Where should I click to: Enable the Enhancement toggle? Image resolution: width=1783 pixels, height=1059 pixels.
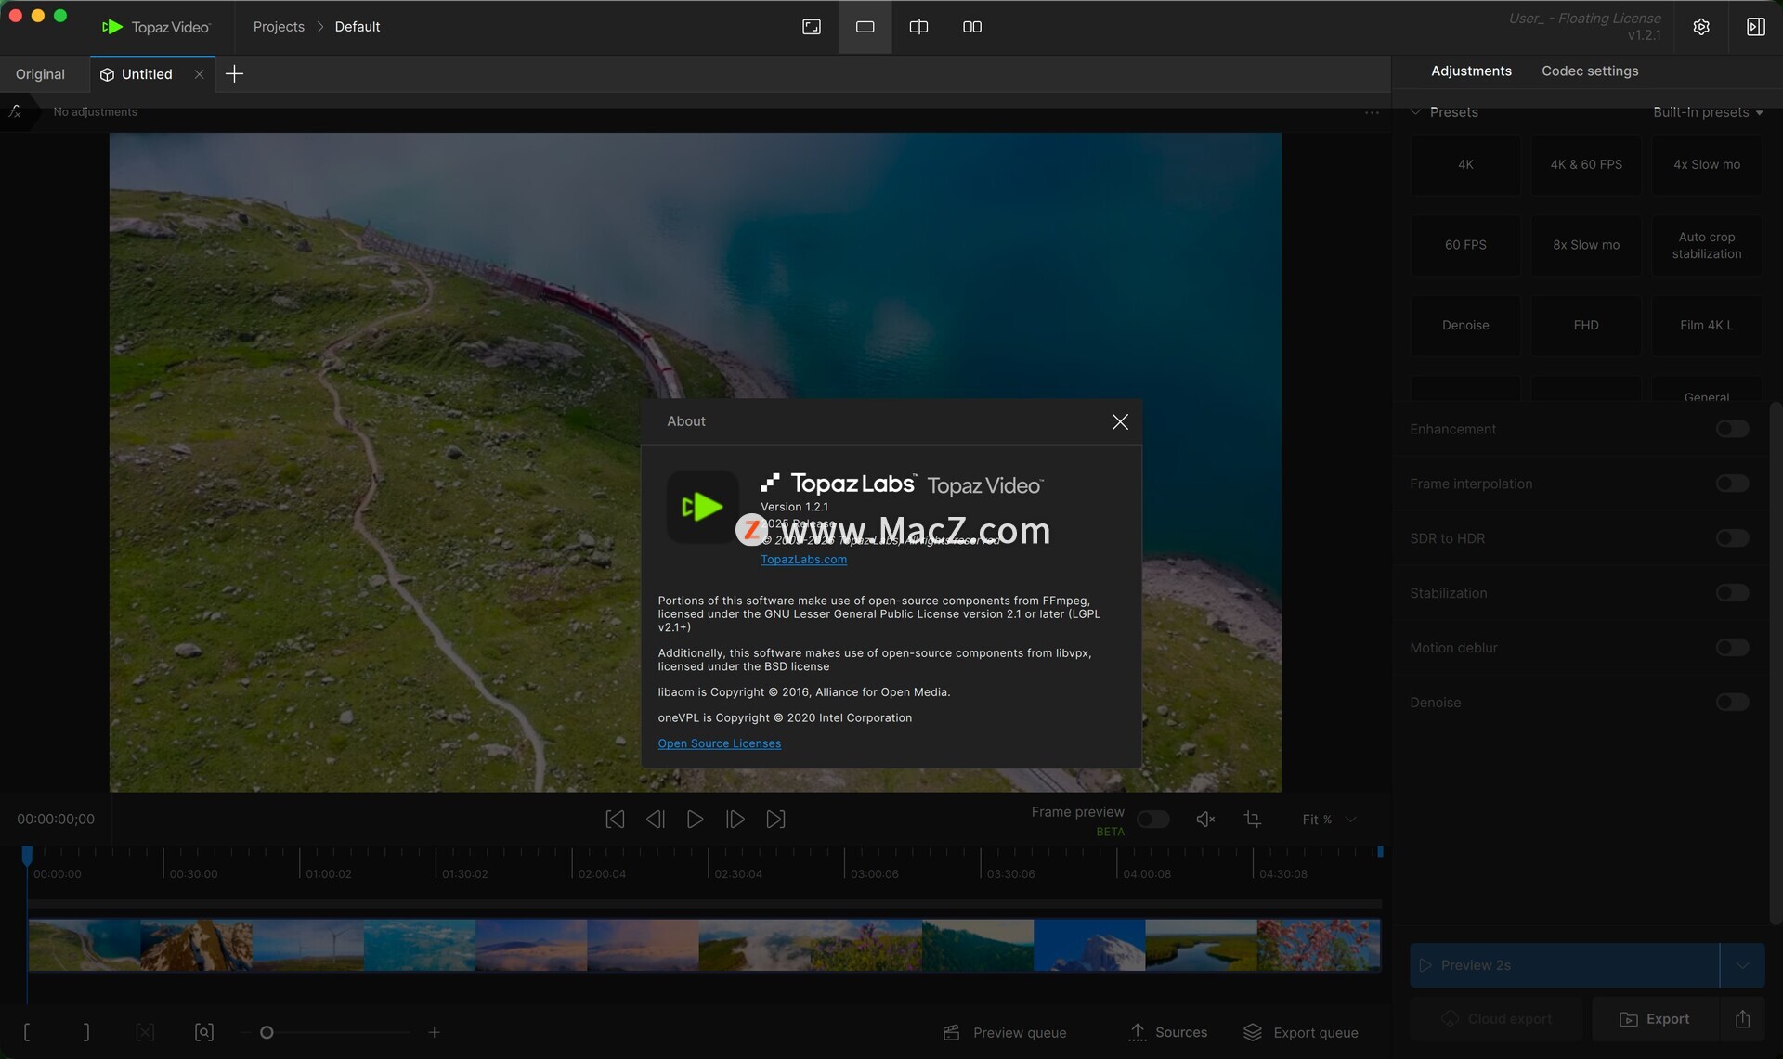pyautogui.click(x=1732, y=429)
